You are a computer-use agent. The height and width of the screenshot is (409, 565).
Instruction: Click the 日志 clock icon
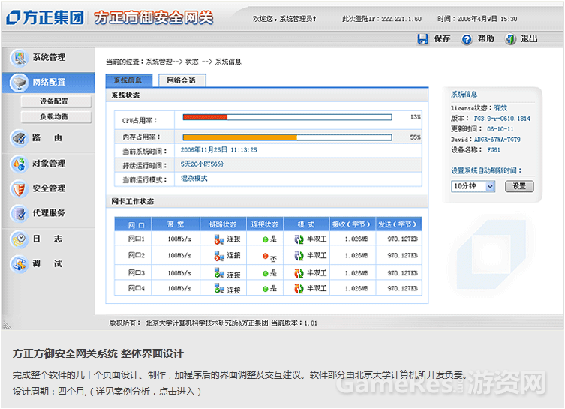tap(19, 239)
